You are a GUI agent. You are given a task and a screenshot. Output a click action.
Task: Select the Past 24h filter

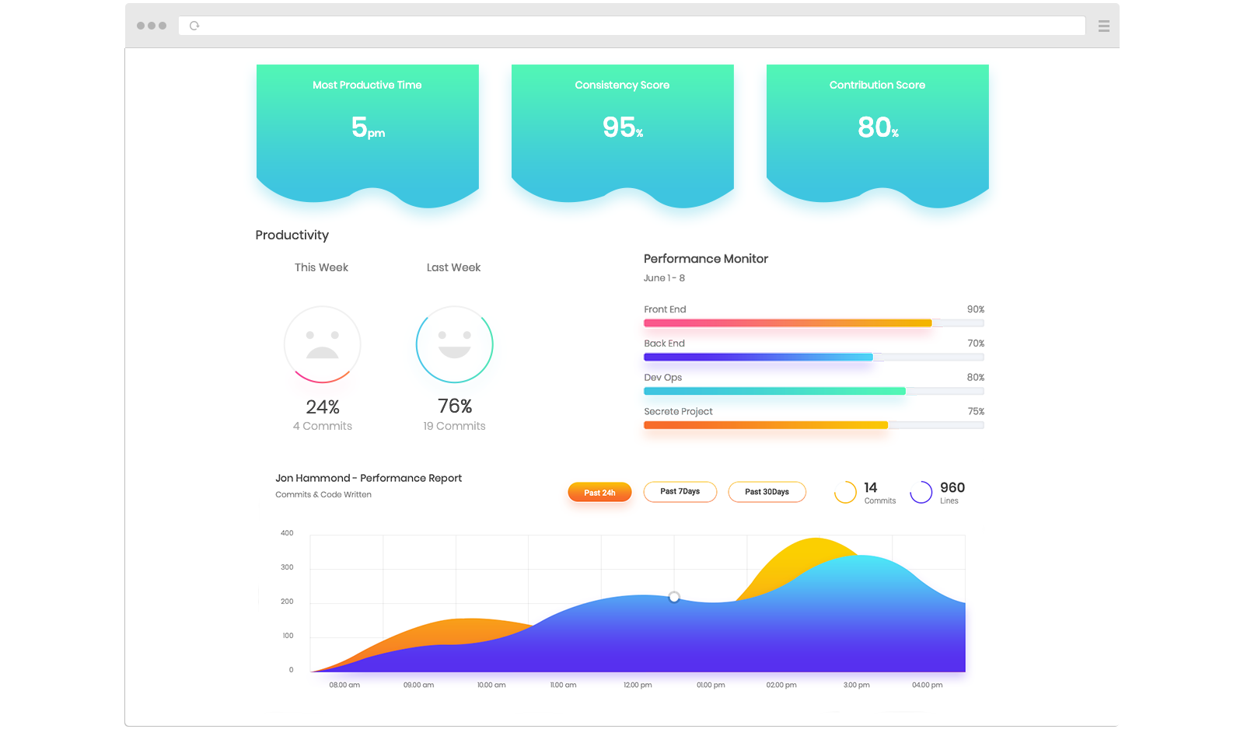(x=599, y=492)
